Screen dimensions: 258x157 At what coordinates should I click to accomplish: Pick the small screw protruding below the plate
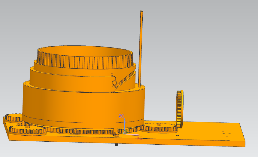[116, 145]
